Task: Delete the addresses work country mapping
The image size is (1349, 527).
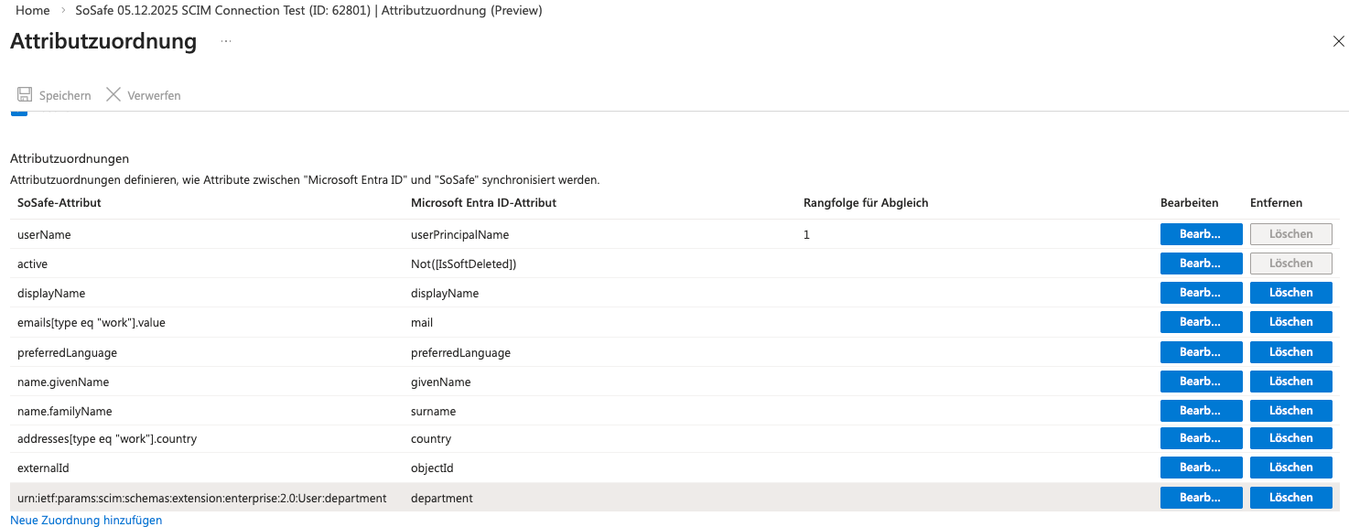Action: point(1290,438)
